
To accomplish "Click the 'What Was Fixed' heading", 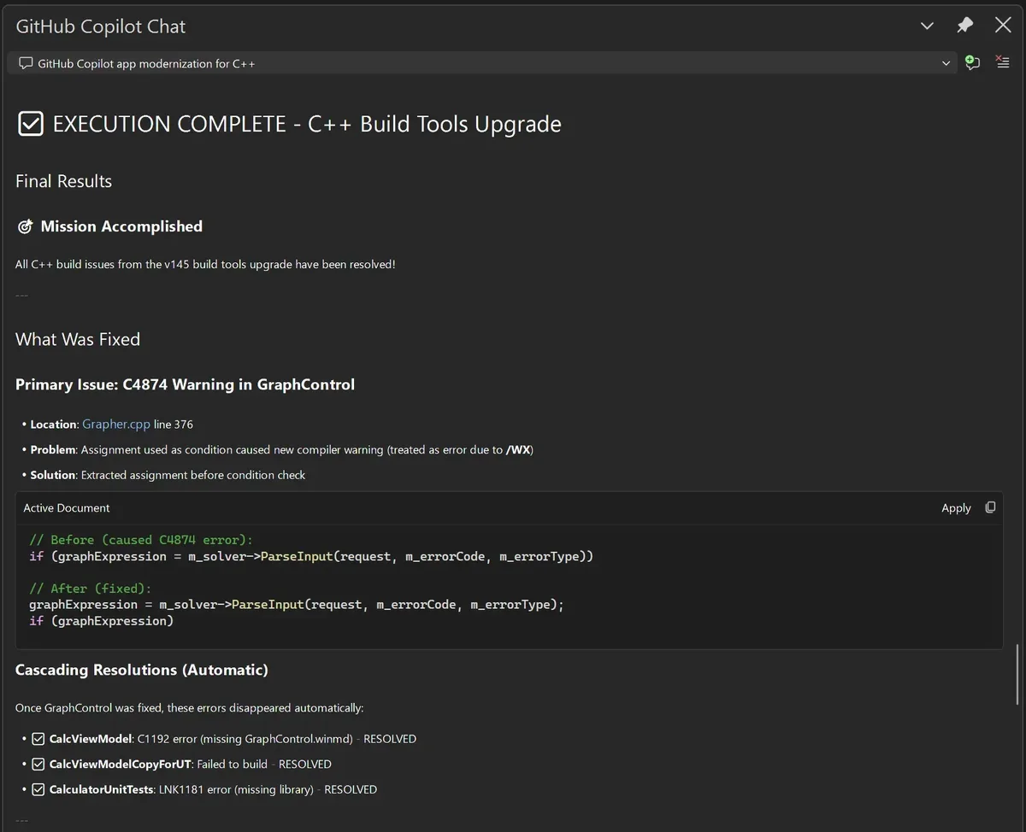I will 78,339.
